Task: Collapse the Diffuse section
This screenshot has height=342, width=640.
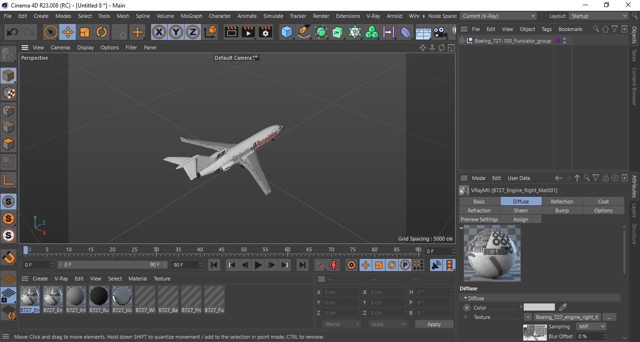Action: [x=466, y=298]
